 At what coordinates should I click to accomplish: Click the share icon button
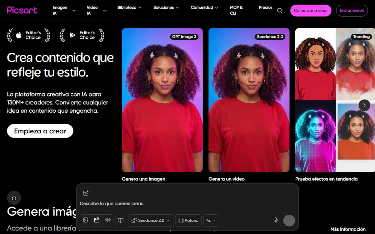point(14,198)
